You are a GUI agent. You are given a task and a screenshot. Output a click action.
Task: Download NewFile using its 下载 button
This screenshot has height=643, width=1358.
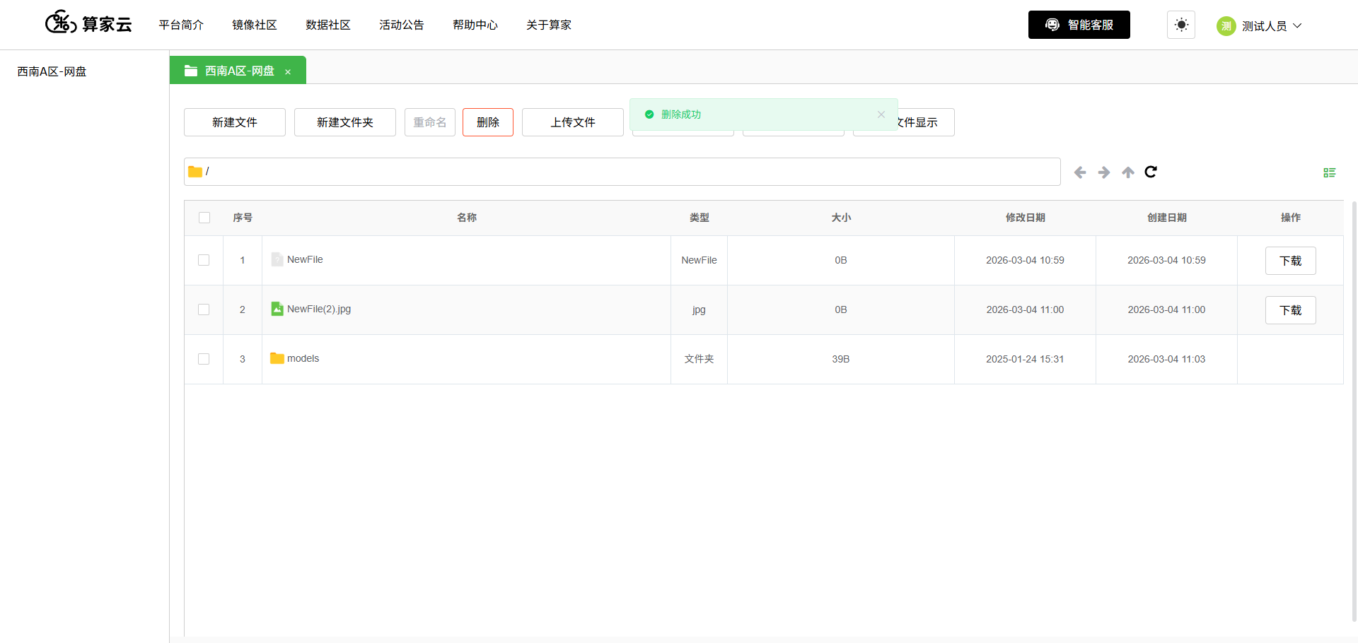point(1291,261)
